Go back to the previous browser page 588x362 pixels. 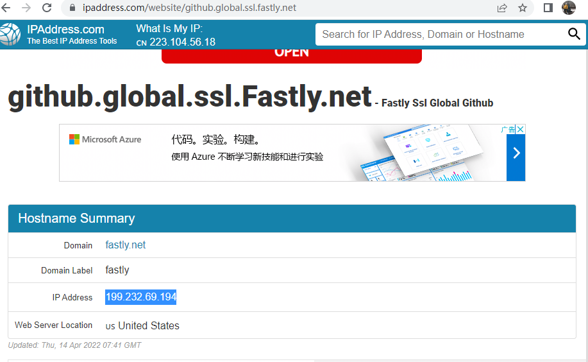[5, 8]
